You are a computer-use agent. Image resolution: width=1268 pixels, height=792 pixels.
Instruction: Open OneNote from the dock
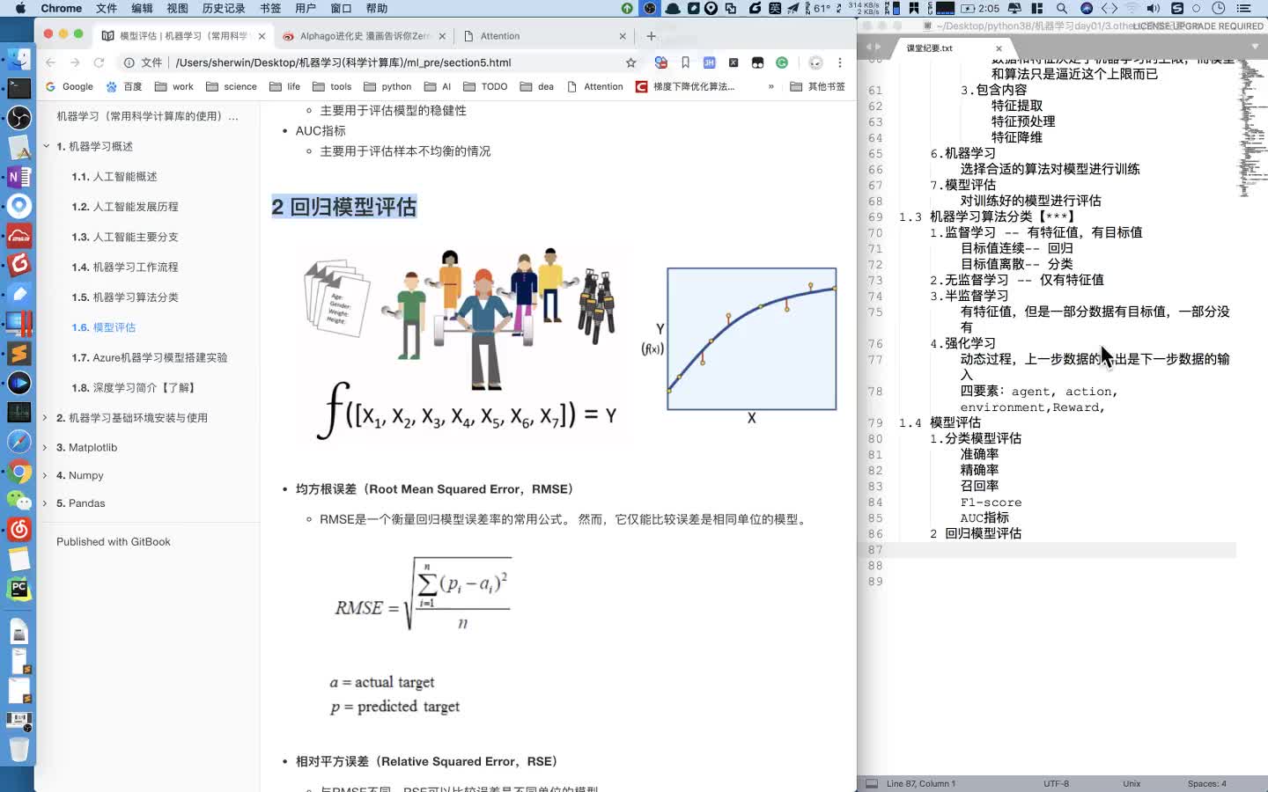(18, 177)
